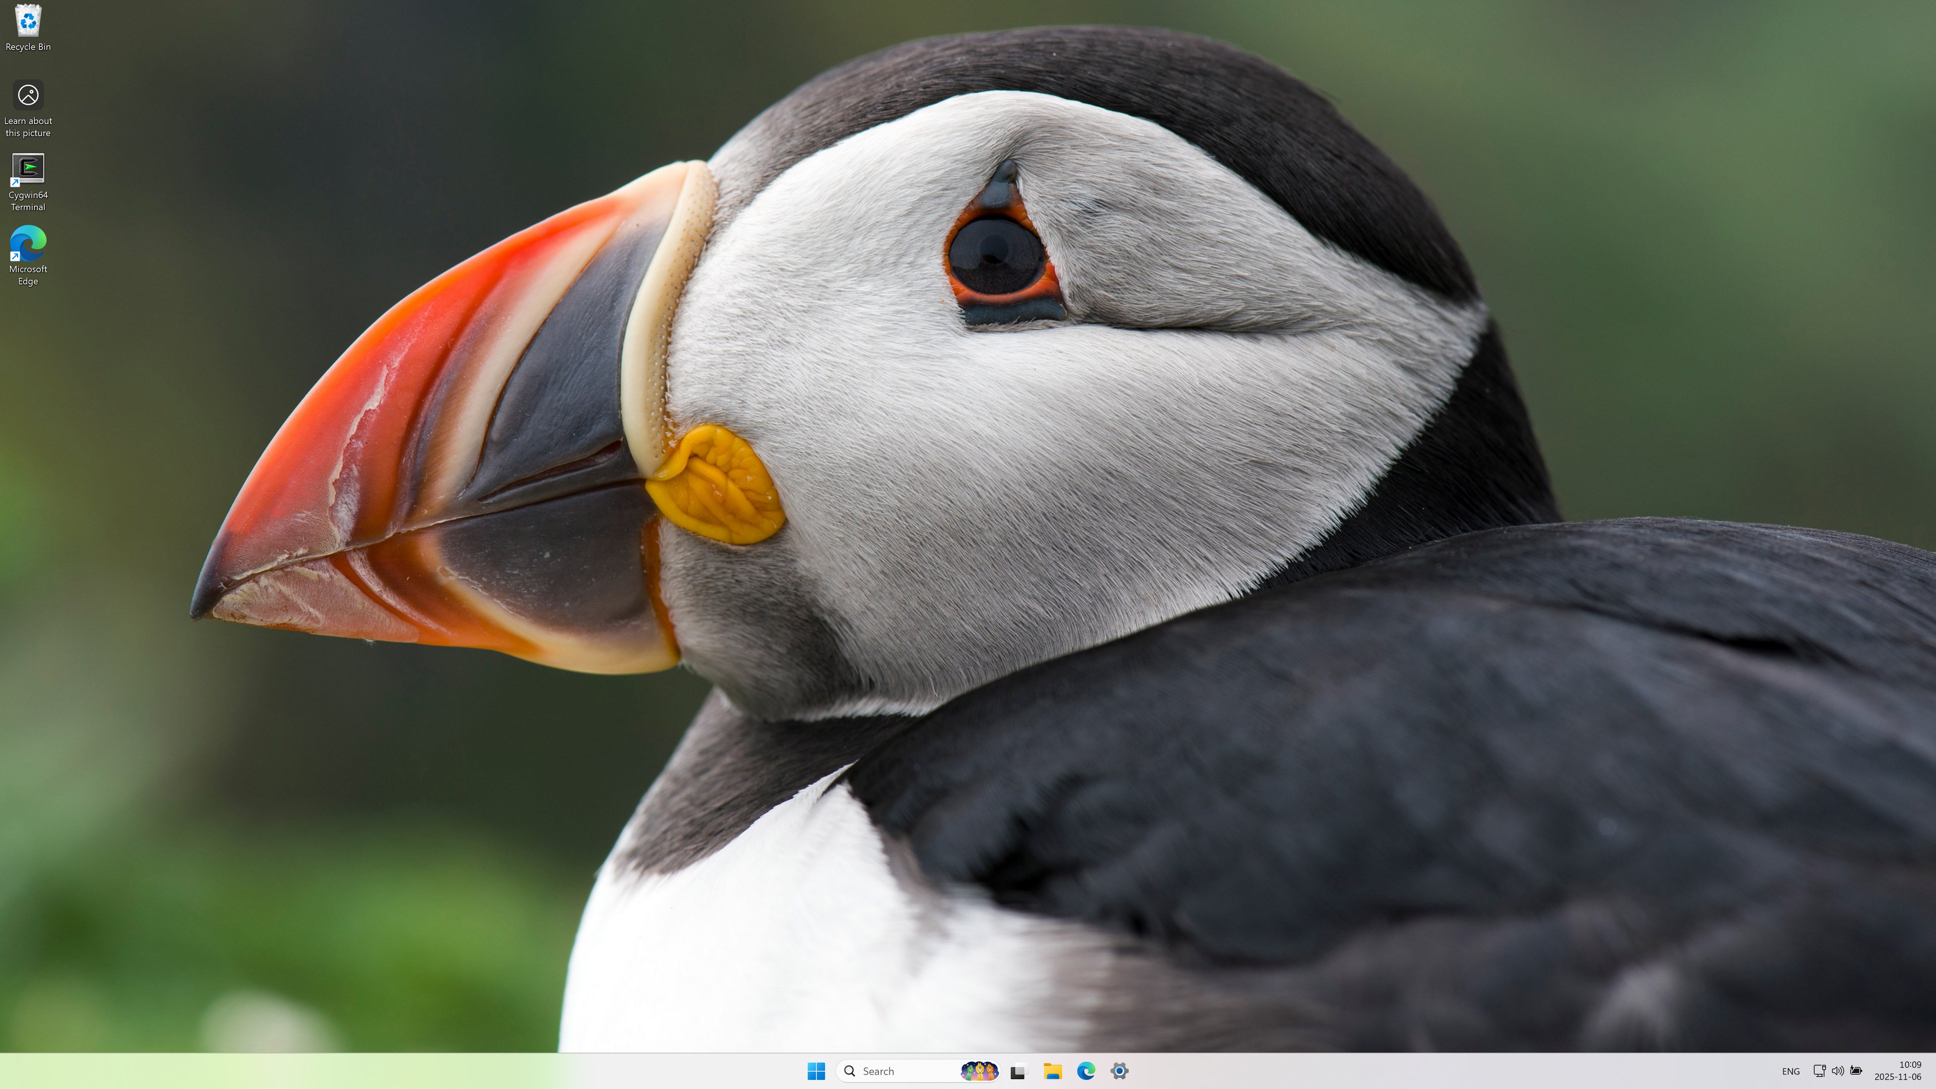The height and width of the screenshot is (1089, 1936).
Task: Select the Microsoft Edge desktop shortcut
Action: coord(28,244)
